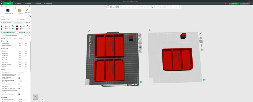Open the Speed settings tab

pyautogui.click(x=15, y=38)
